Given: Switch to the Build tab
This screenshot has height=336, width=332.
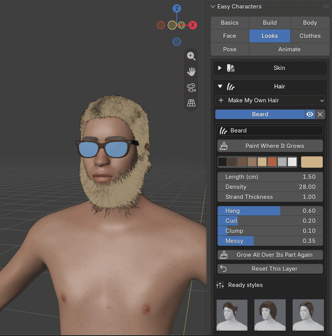Looking at the screenshot, I should (x=270, y=23).
